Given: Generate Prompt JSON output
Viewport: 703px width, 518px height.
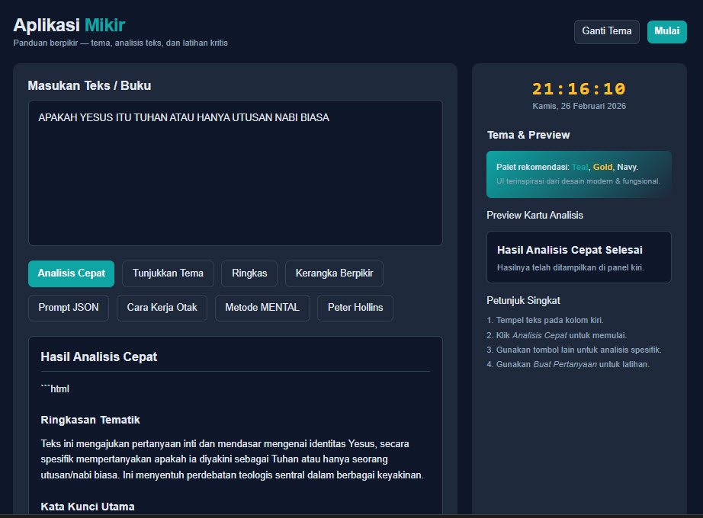Looking at the screenshot, I should click(69, 308).
